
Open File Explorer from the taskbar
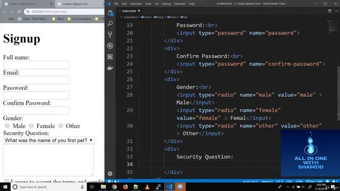click(x=103, y=187)
